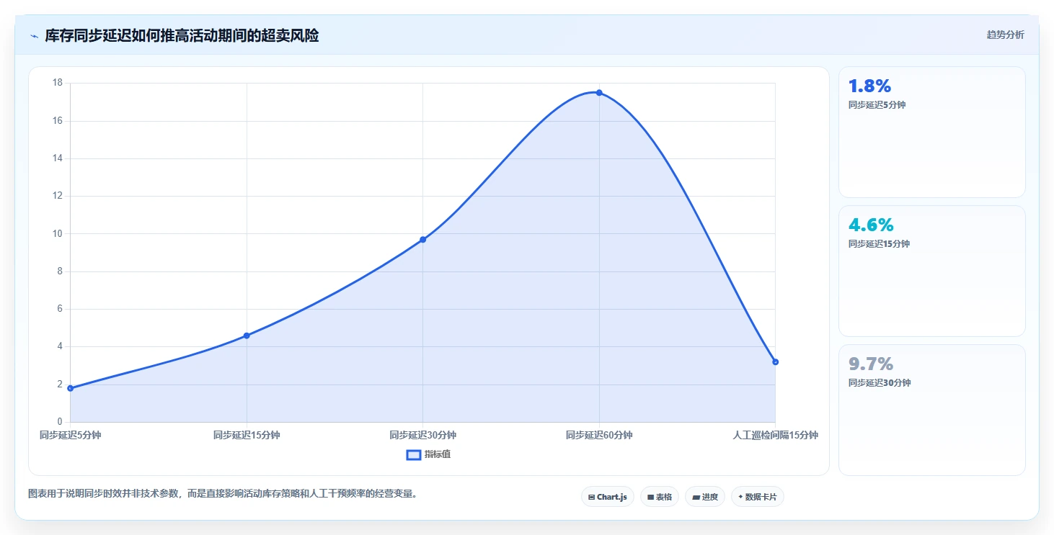The image size is (1054, 535).
Task: Toggle the 指标值 legend item
Action: [x=429, y=454]
